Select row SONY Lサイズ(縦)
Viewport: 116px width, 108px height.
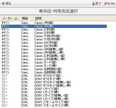tap(54, 89)
